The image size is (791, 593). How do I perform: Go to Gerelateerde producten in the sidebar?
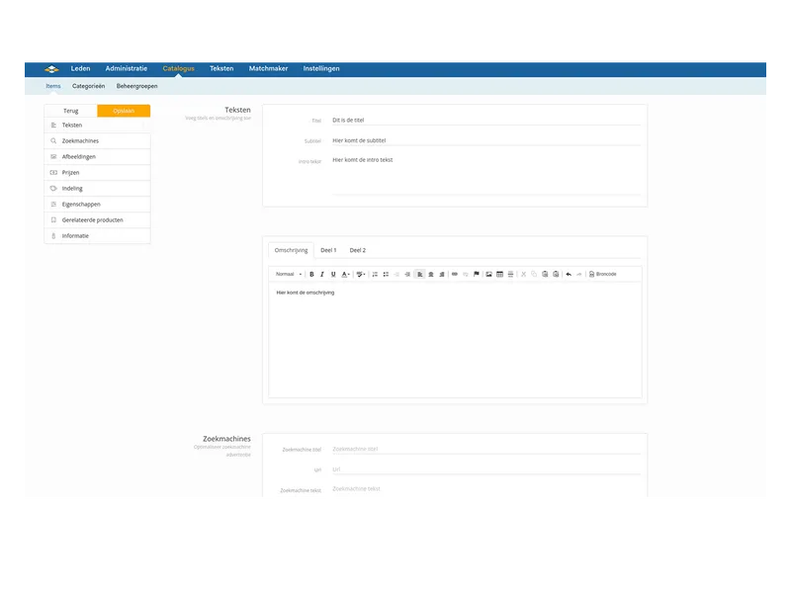(x=97, y=219)
